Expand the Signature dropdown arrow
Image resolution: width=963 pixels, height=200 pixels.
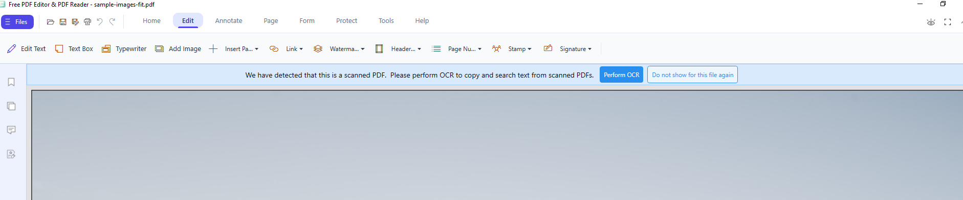(590, 49)
